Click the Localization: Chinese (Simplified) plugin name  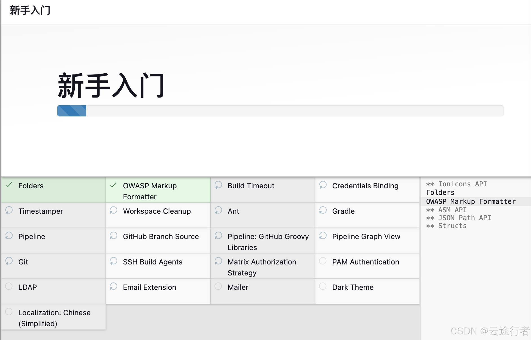coord(54,318)
